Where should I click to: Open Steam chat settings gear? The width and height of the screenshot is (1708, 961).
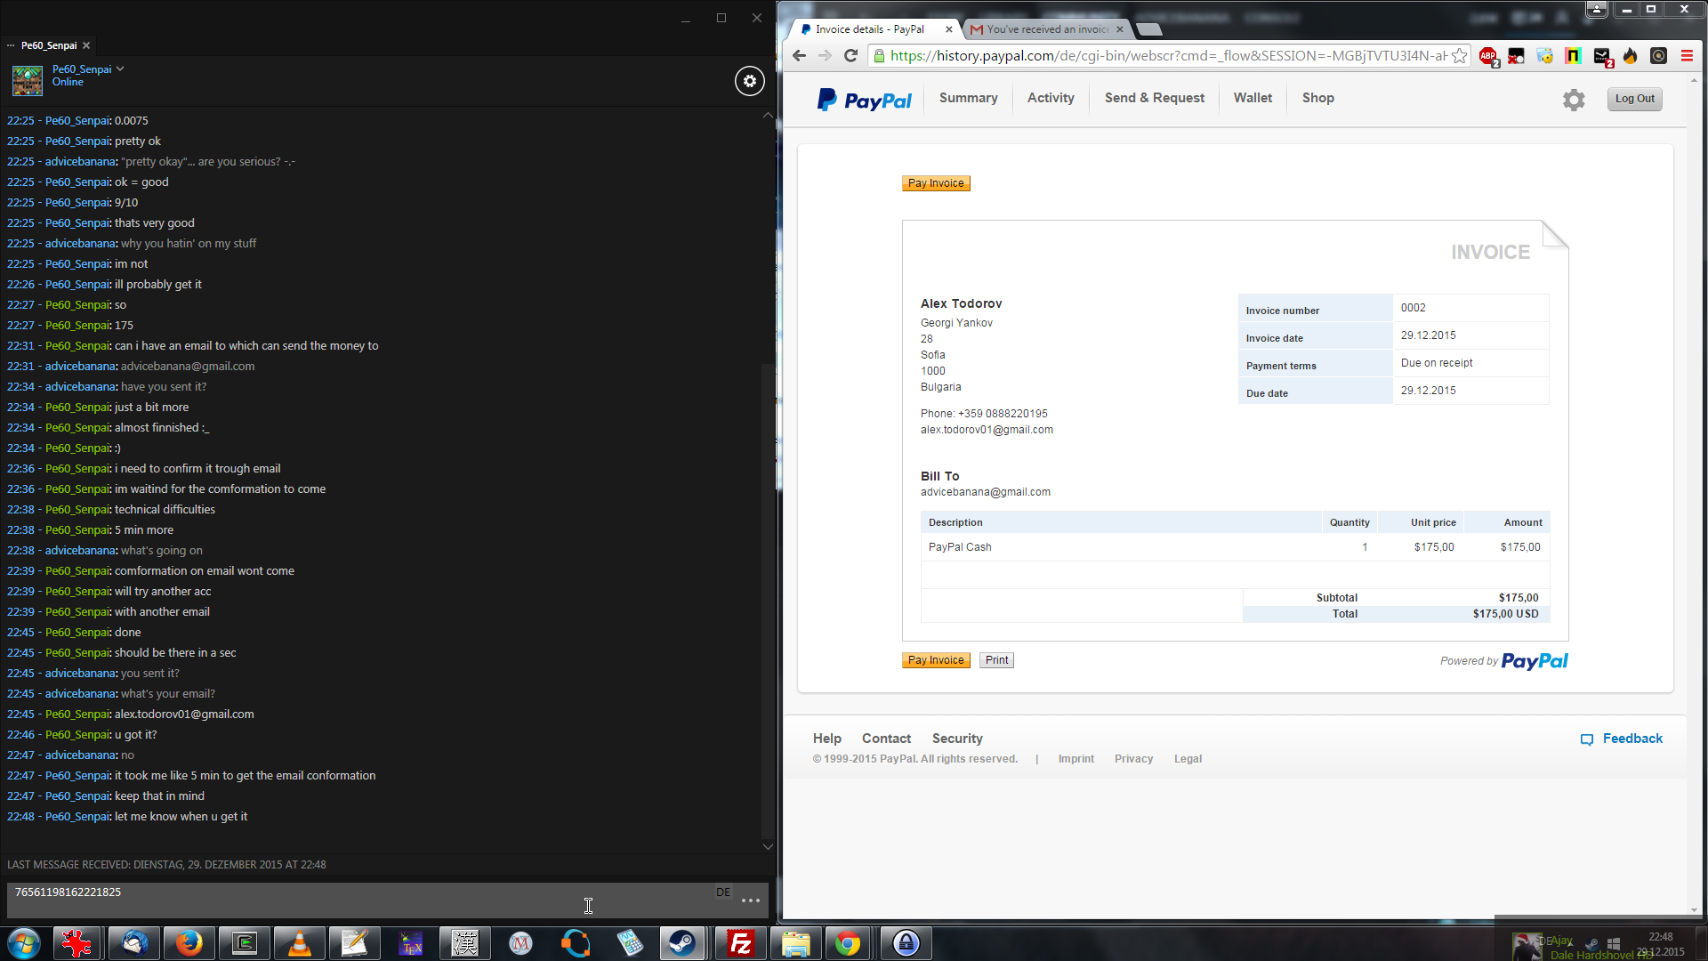click(x=749, y=81)
